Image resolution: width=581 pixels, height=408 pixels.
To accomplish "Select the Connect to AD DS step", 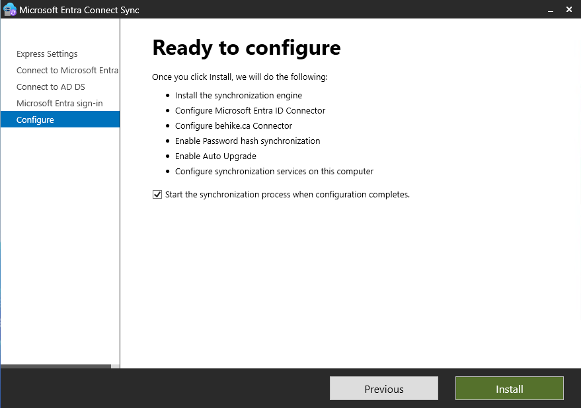I will [x=51, y=87].
